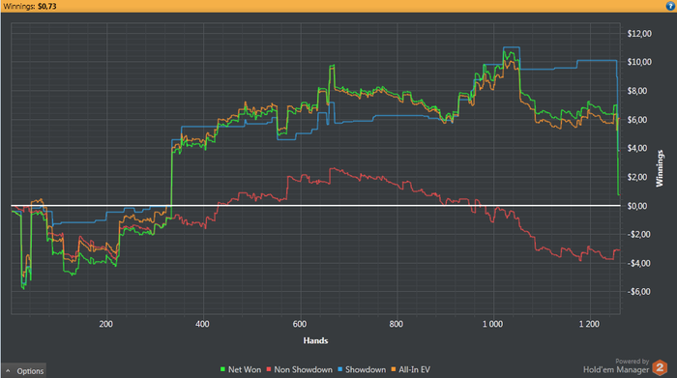Click the 1 200 hands axis label
Image resolution: width=677 pixels, height=378 pixels.
pos(589,324)
